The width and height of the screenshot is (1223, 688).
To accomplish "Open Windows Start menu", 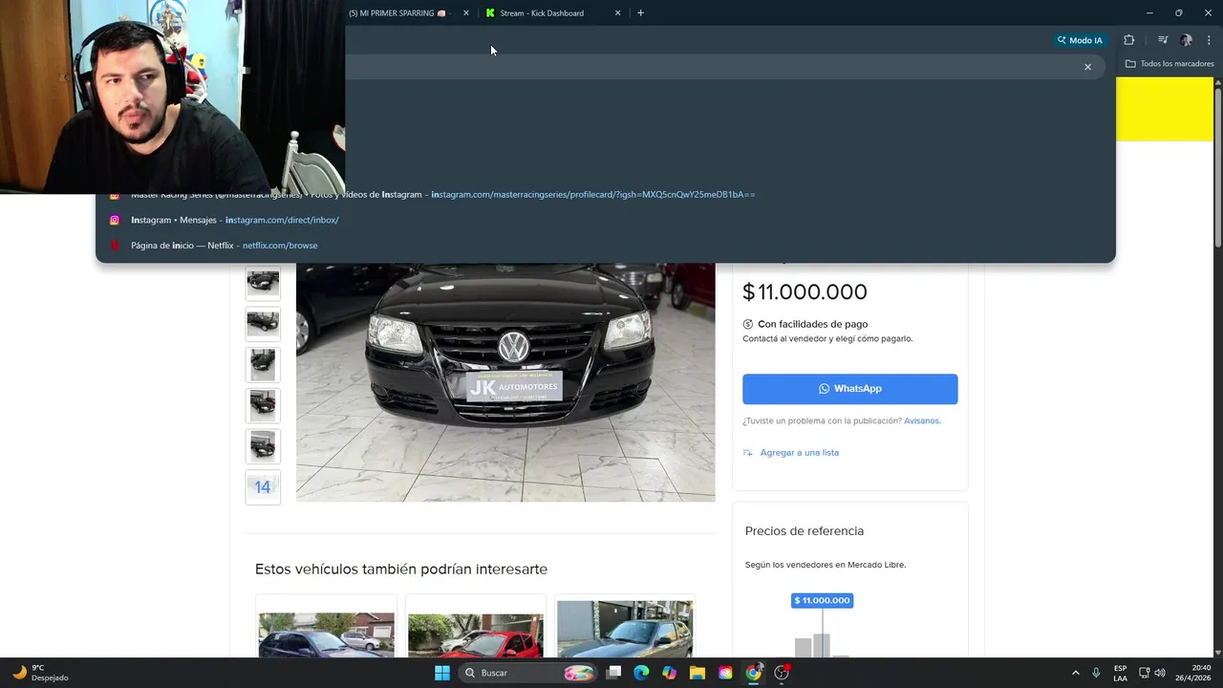I will (x=441, y=673).
